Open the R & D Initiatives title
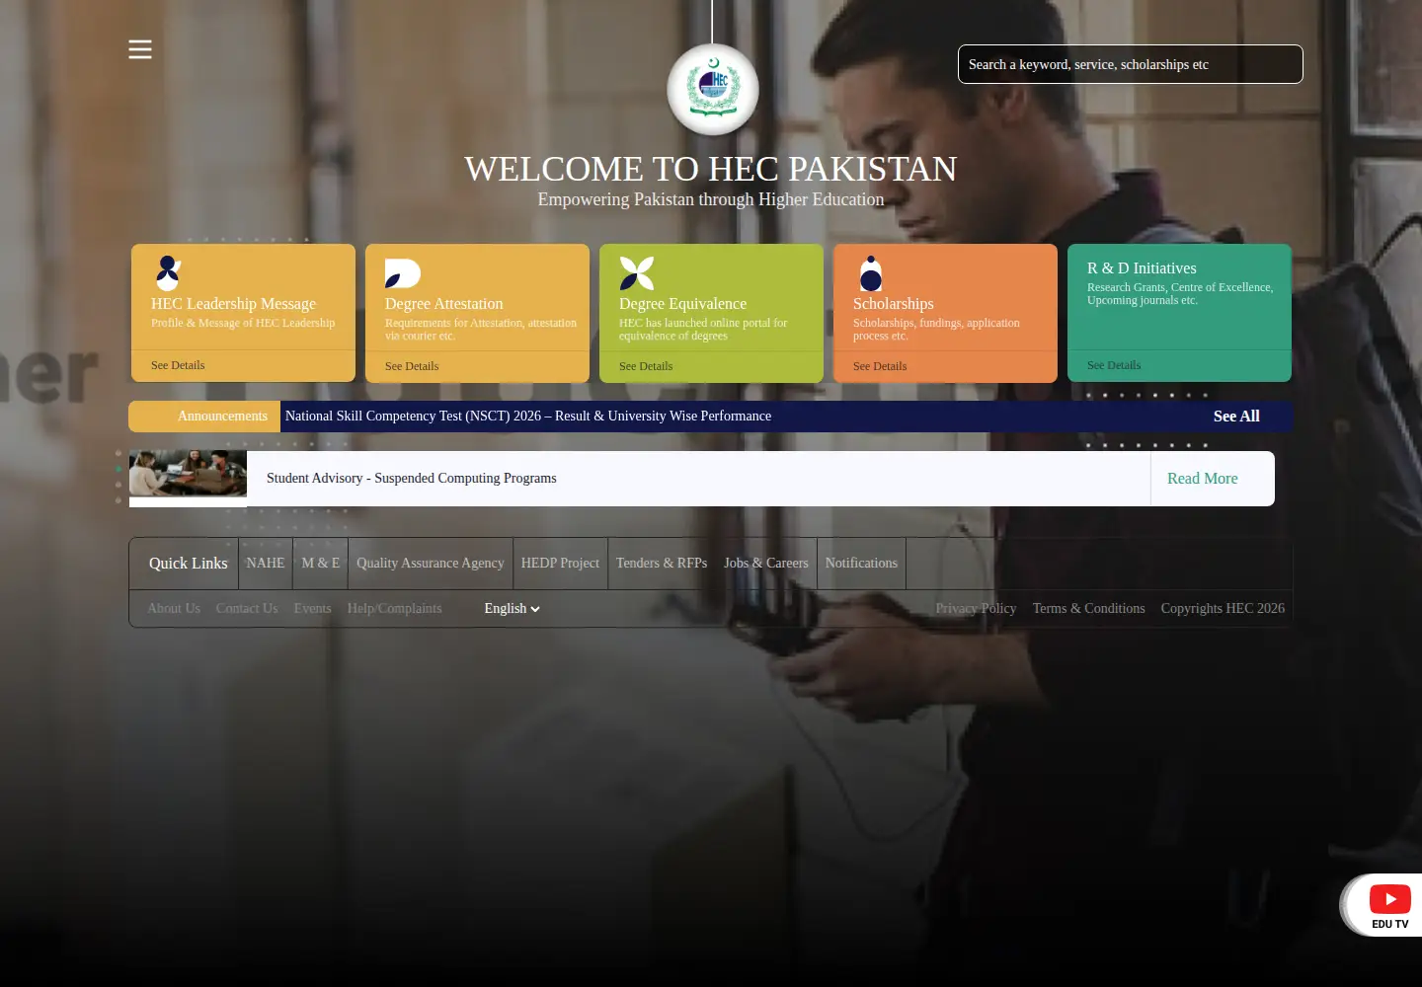The width and height of the screenshot is (1422, 987). [1142, 268]
